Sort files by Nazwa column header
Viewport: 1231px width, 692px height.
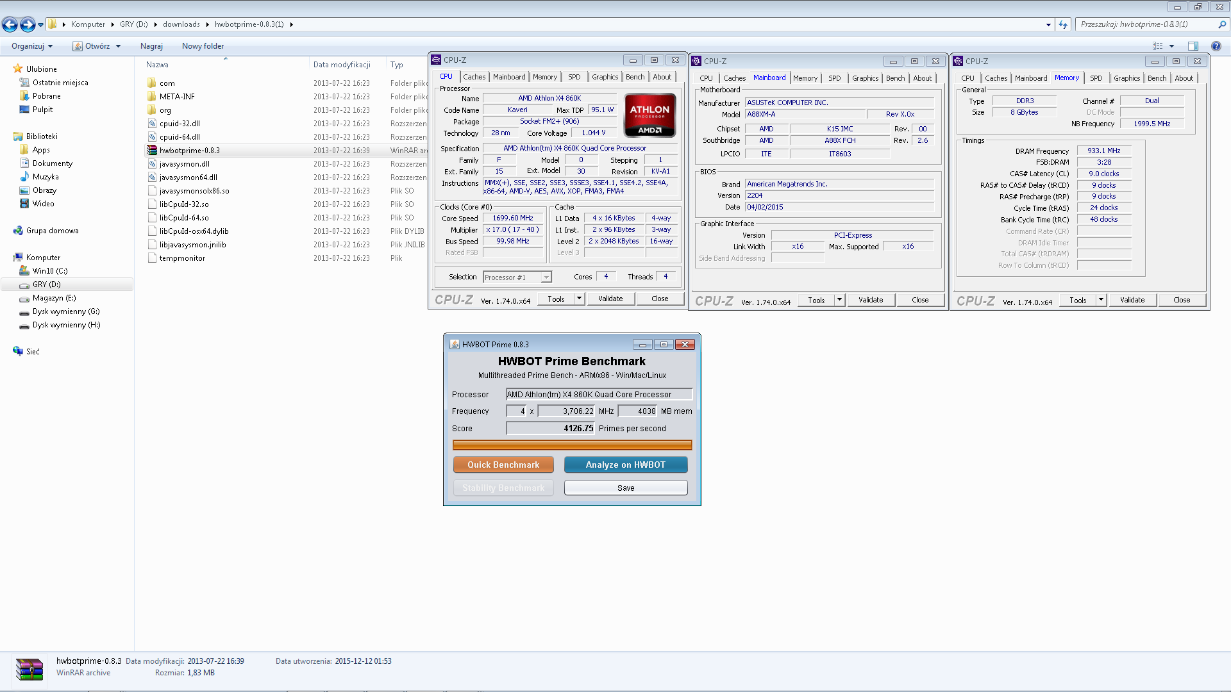click(x=157, y=65)
